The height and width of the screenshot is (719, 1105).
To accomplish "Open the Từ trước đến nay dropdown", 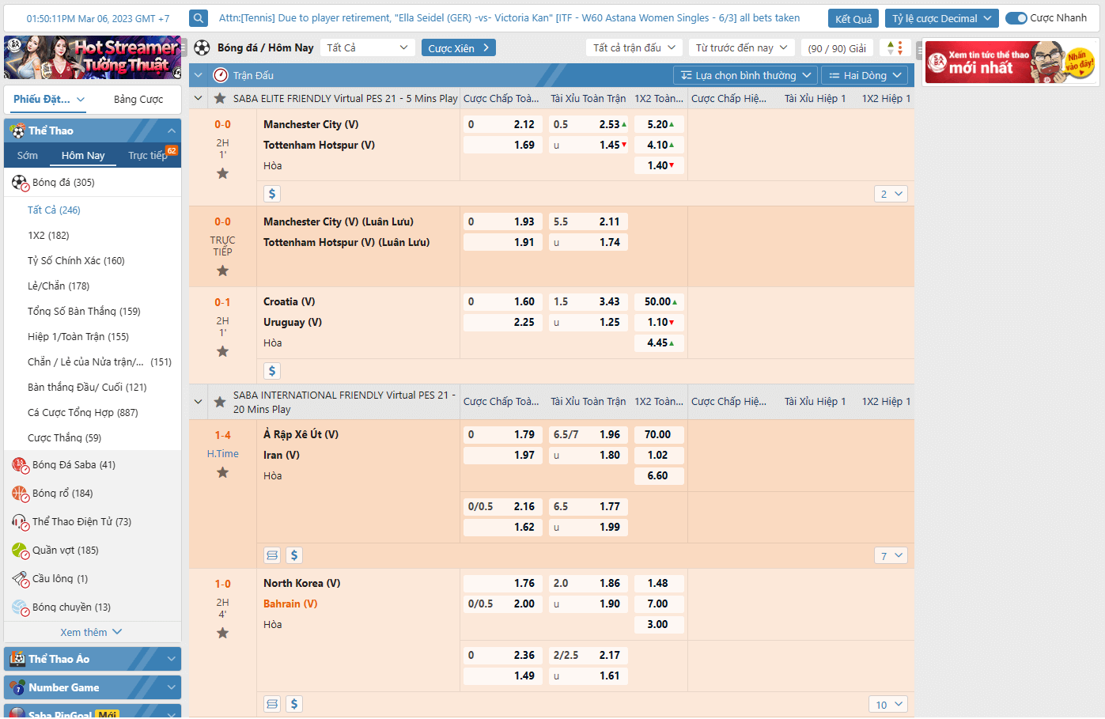I will 742,48.
